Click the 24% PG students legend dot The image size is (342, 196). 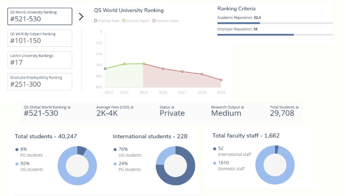115,164
